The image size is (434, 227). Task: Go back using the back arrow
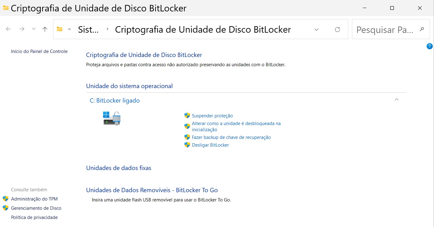coord(8,29)
